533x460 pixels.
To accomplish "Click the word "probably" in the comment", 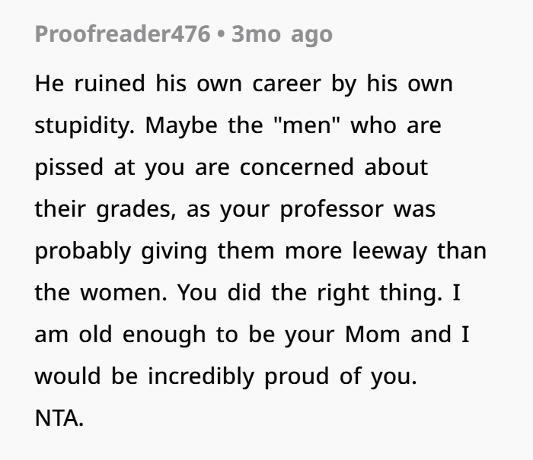I will 83,252.
